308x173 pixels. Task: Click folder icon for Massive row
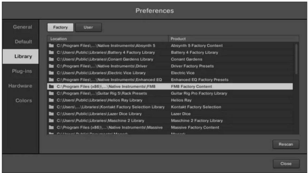point(51,127)
